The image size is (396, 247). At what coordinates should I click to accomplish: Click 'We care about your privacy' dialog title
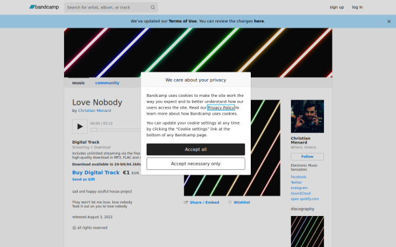(195, 80)
